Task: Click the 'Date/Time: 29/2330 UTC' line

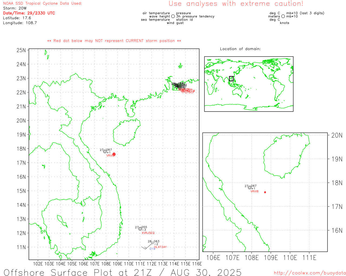Action: (x=29, y=13)
